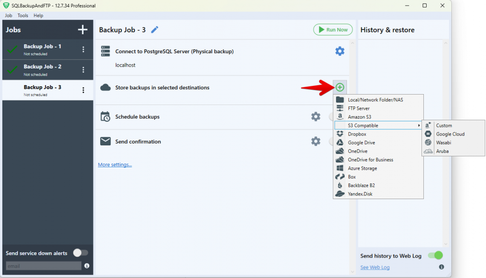Screen dimensions: 486x278
Task: Click the info icon next to the email field
Action: pos(87,266)
